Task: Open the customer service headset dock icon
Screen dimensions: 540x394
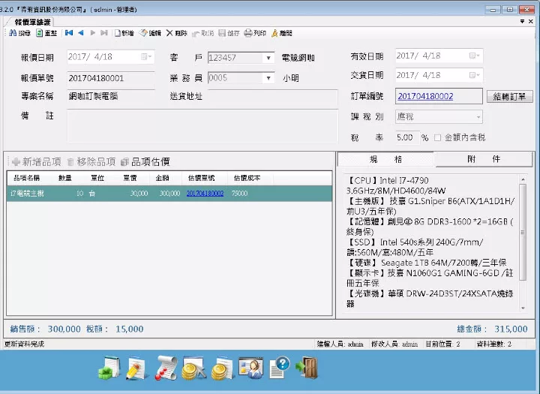Action: [250, 367]
